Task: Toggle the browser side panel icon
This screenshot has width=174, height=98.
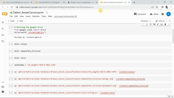Action: coord(162,7)
